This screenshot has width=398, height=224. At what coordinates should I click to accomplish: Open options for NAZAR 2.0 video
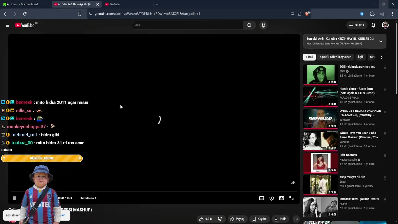click(385, 111)
